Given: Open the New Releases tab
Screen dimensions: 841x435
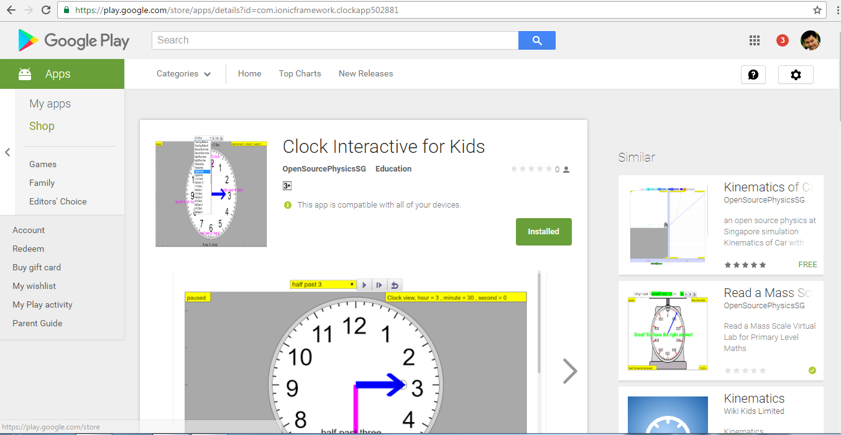Looking at the screenshot, I should click(366, 73).
